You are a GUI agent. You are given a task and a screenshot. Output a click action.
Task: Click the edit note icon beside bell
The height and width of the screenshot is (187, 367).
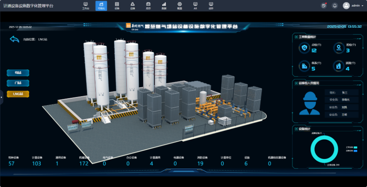click(324, 6)
